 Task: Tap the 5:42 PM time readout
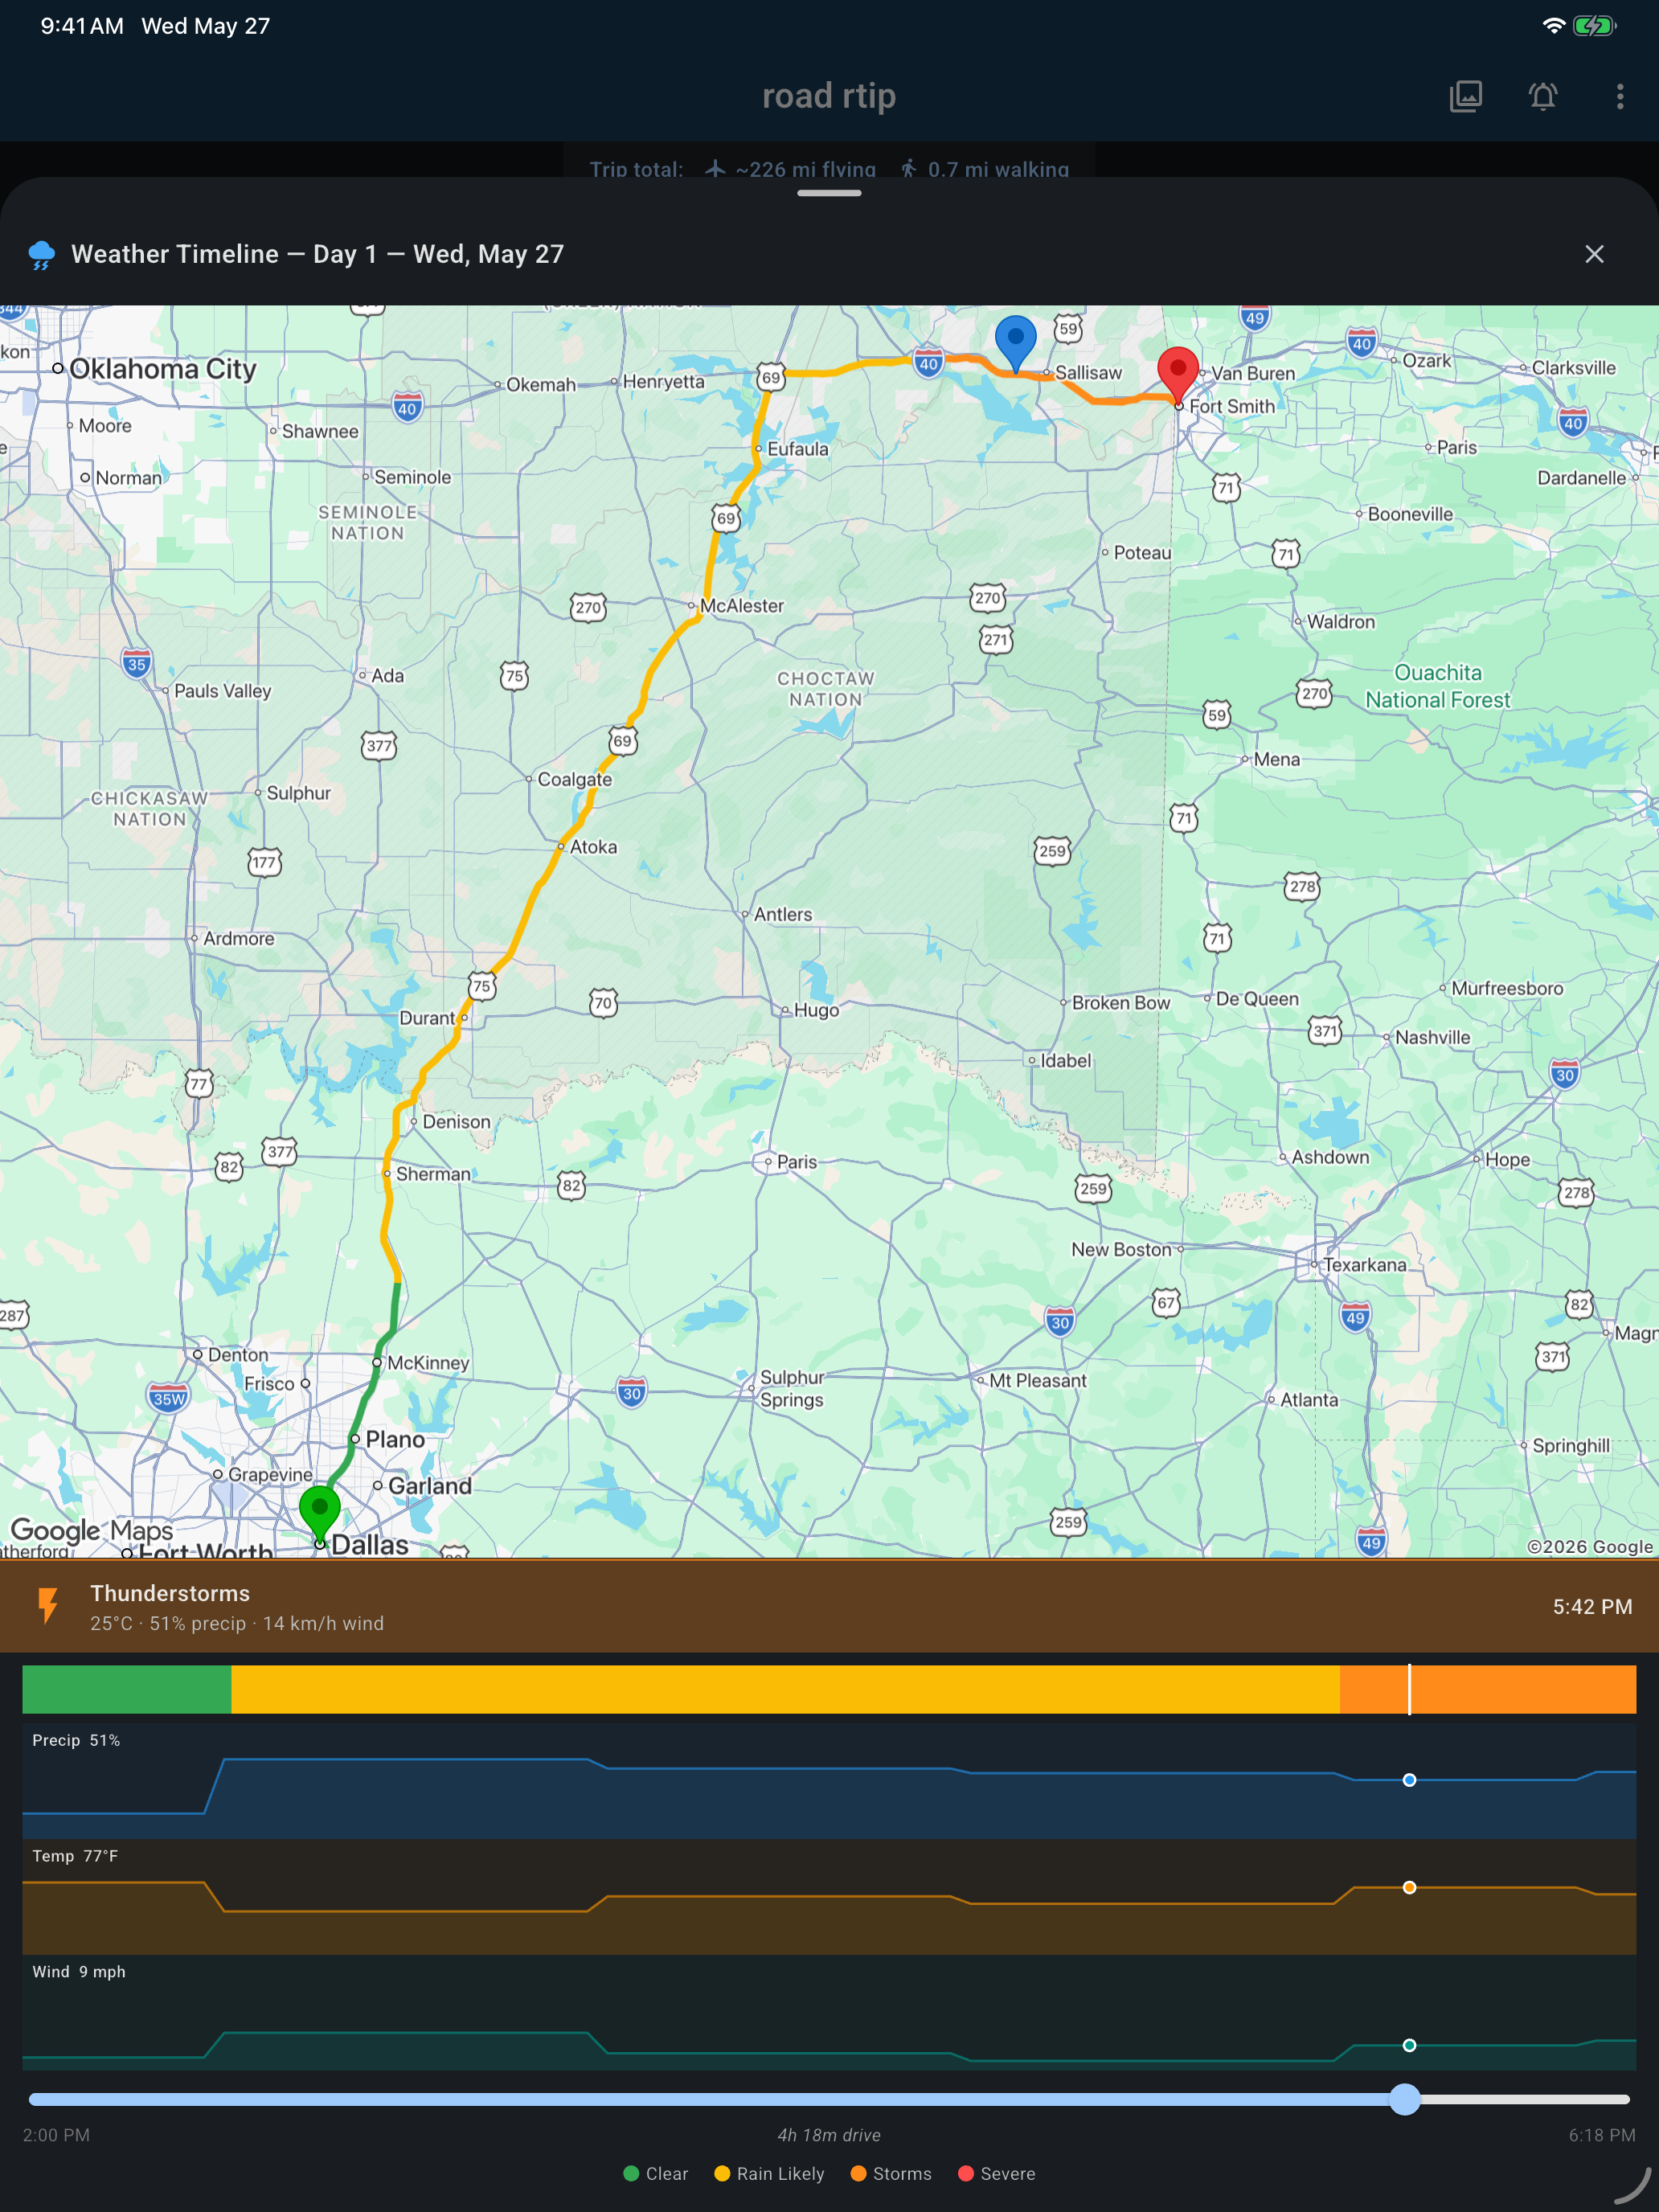coord(1592,1606)
